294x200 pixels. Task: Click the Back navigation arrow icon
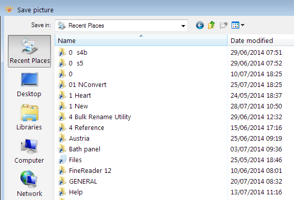200,25
